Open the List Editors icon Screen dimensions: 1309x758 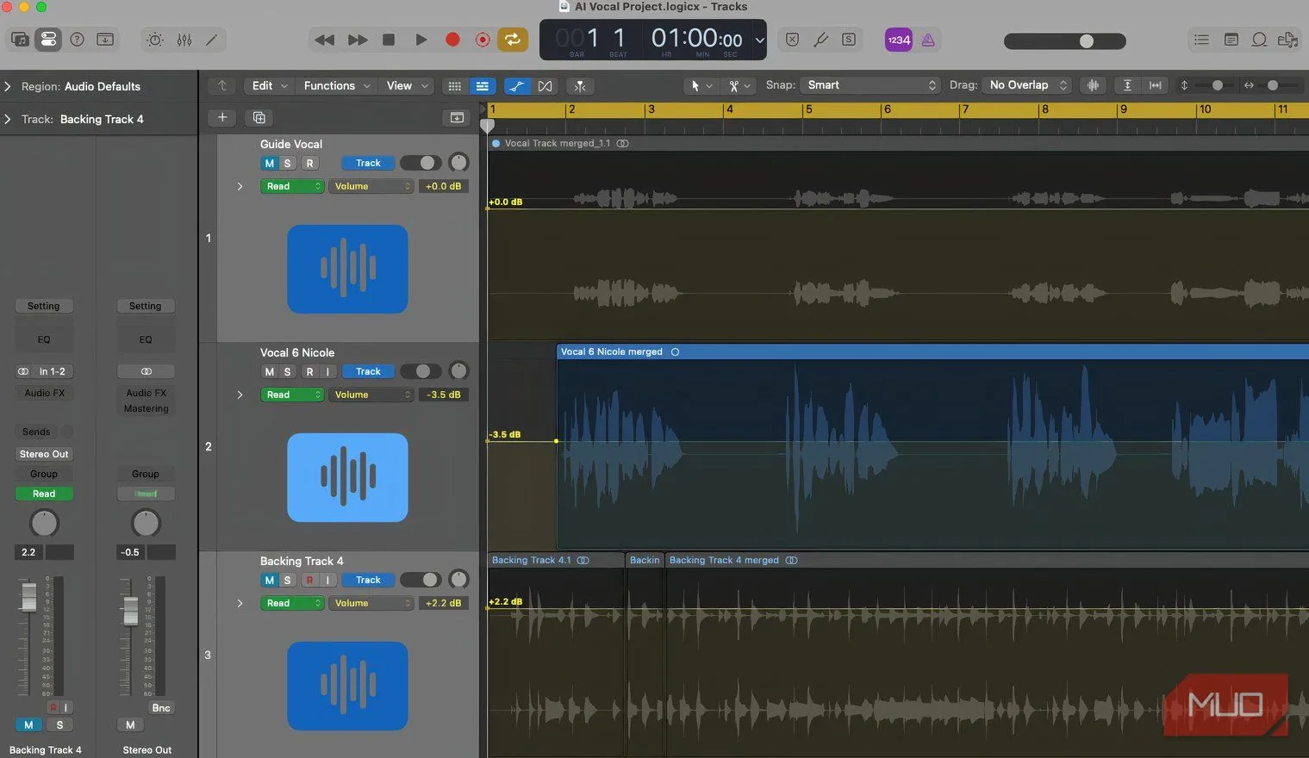coord(1201,40)
